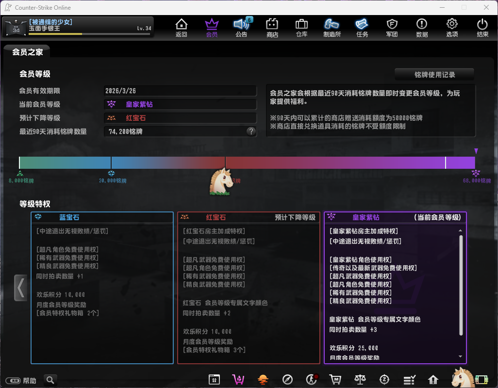Click the pink shopping cart icon

point(238,379)
